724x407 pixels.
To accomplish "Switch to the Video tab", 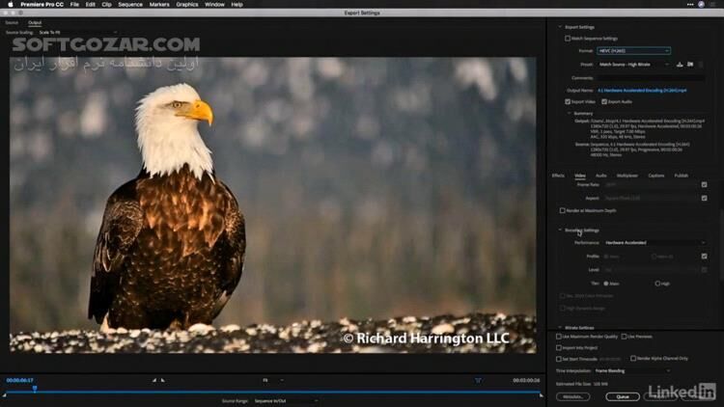I will [x=580, y=176].
